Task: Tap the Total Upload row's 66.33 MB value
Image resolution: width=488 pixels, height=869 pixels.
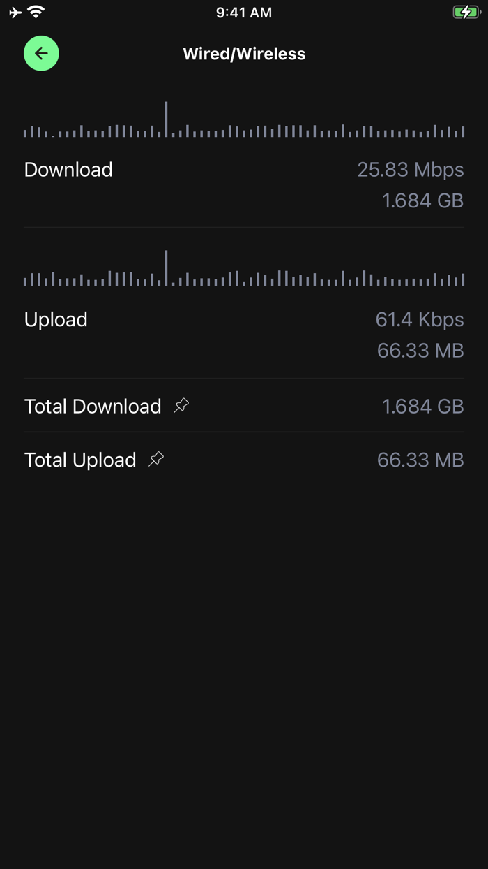Action: coord(420,460)
